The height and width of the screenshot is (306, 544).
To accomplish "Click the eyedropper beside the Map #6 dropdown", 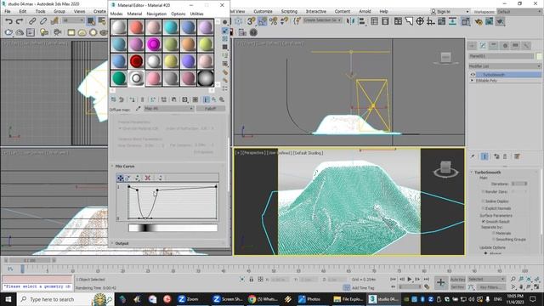I will [138, 109].
